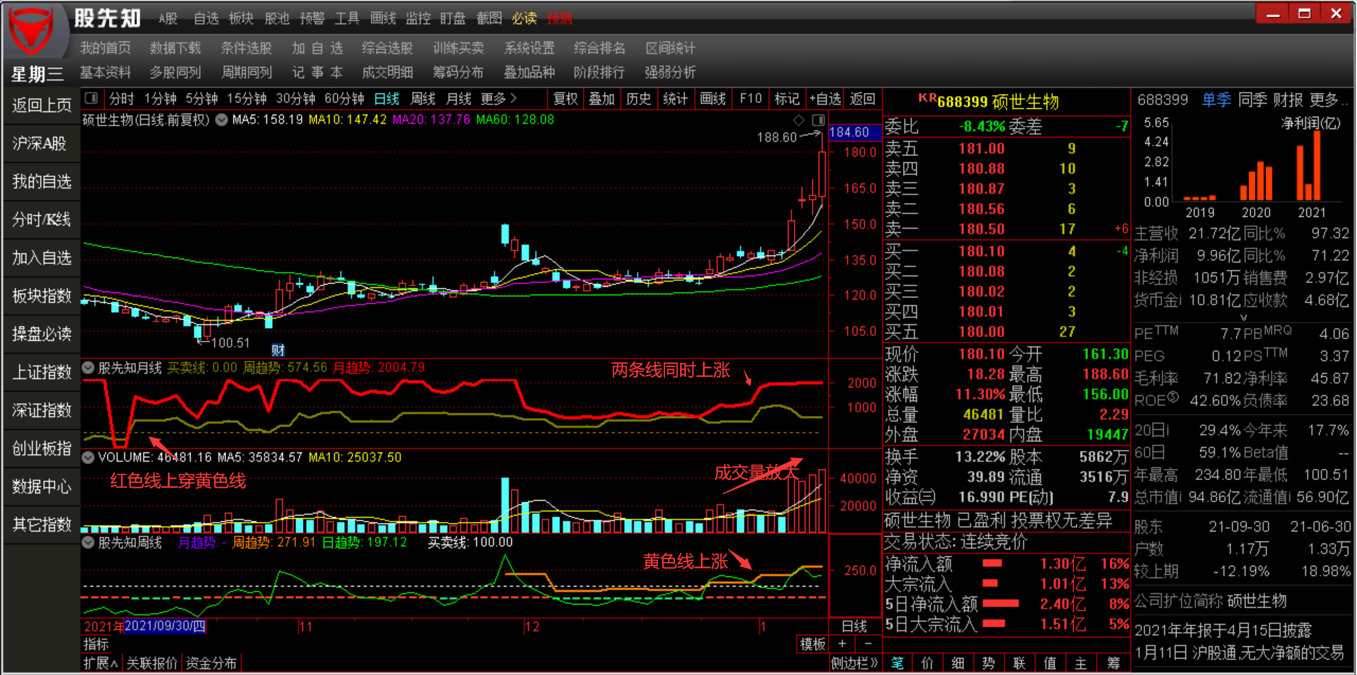The width and height of the screenshot is (1357, 675).
Task: Open the 资金分布 tab at bottom
Action: point(211,663)
